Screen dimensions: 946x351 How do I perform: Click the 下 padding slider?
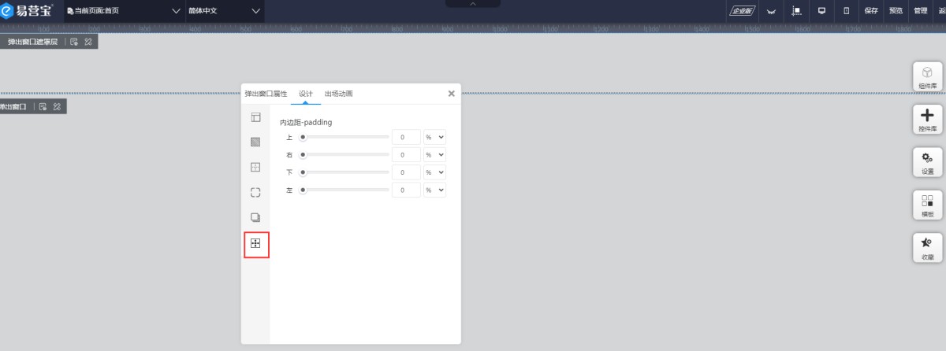[x=344, y=172]
